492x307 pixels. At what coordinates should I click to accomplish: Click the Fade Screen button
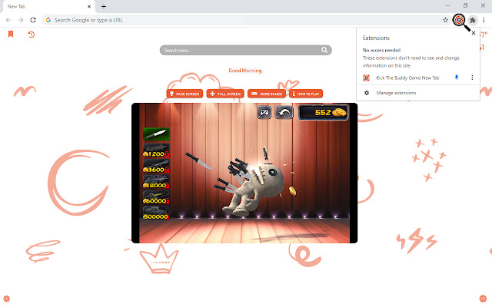point(184,94)
